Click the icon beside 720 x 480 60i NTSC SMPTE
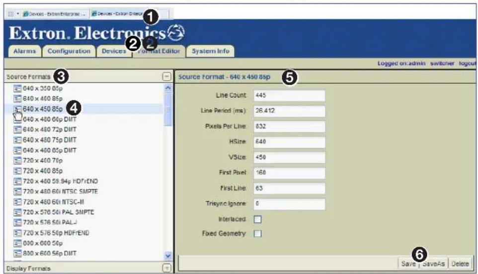Image resolution: width=478 pixels, height=274 pixels. (x=17, y=191)
